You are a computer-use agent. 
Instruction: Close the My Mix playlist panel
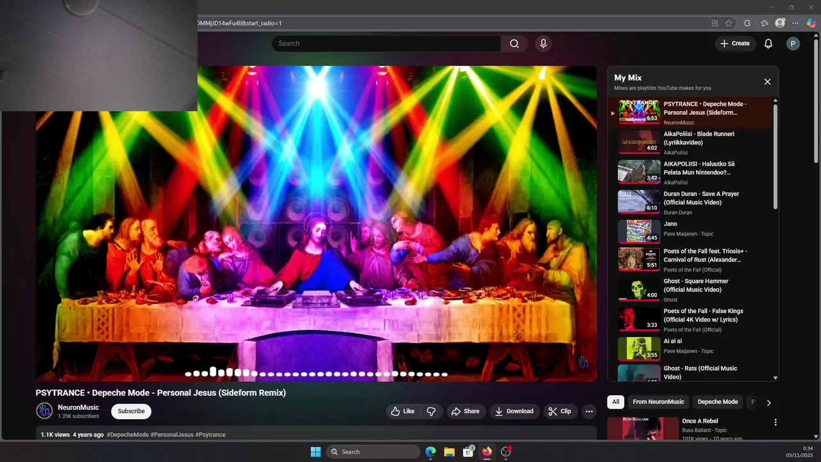tap(767, 81)
